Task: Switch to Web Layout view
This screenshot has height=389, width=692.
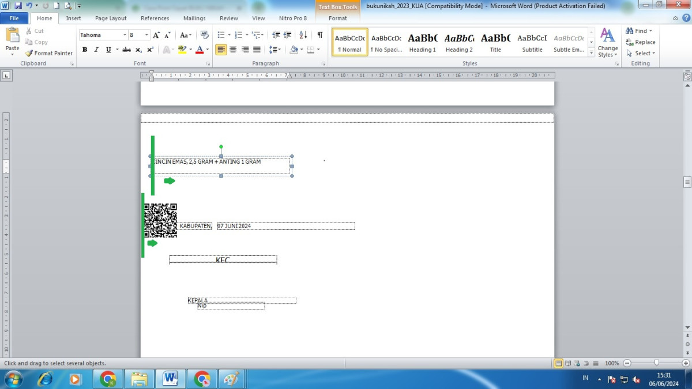Action: 577,364
